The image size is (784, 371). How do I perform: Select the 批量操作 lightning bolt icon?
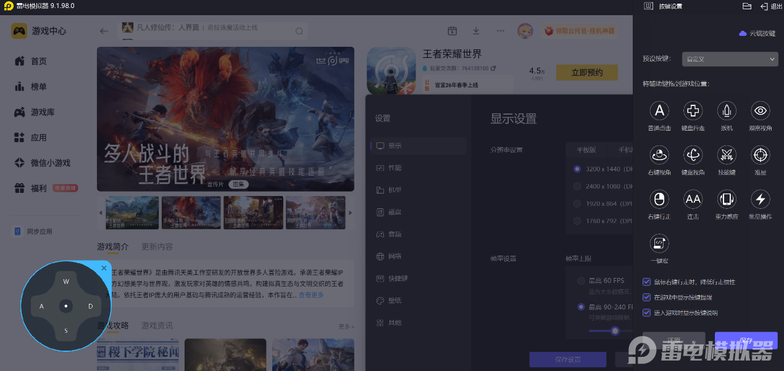tap(760, 199)
